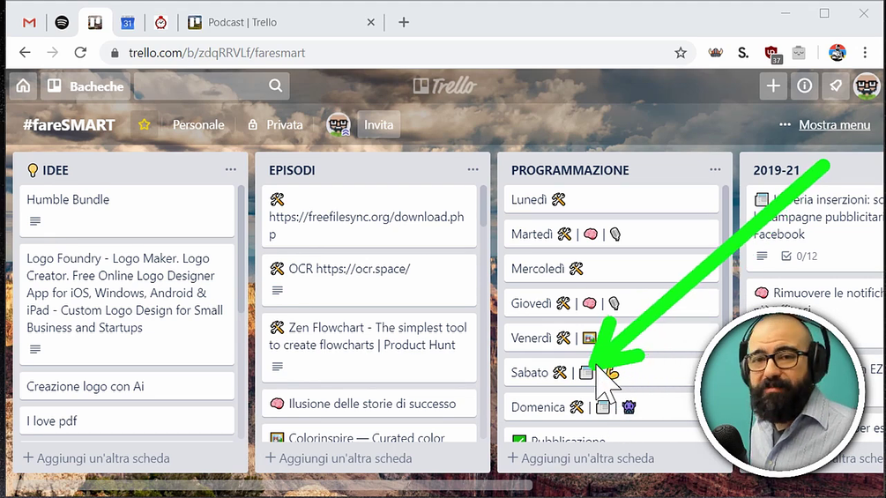This screenshot has height=498, width=886.
Task: Select the Podcast | Trello tab
Action: 281,23
